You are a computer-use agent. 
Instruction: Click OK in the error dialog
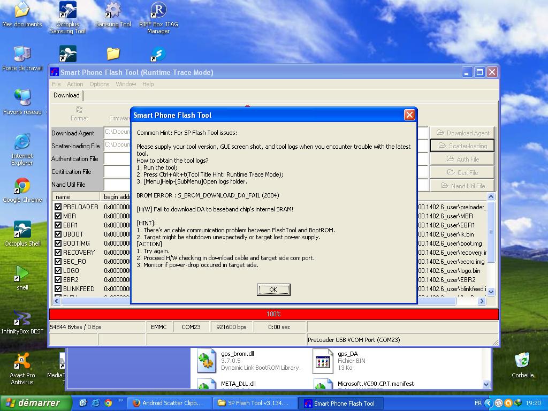pyautogui.click(x=273, y=290)
